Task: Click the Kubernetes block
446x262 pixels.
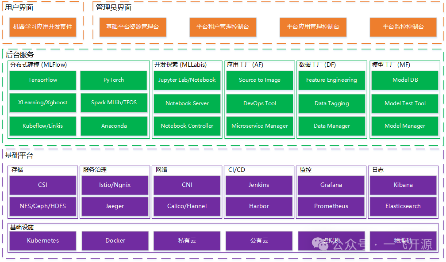Action: click(42, 241)
